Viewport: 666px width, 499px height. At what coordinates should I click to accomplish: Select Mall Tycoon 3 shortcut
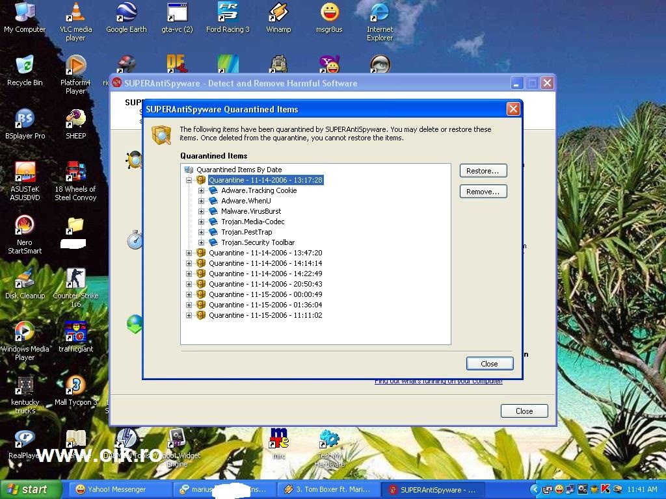coord(75,390)
